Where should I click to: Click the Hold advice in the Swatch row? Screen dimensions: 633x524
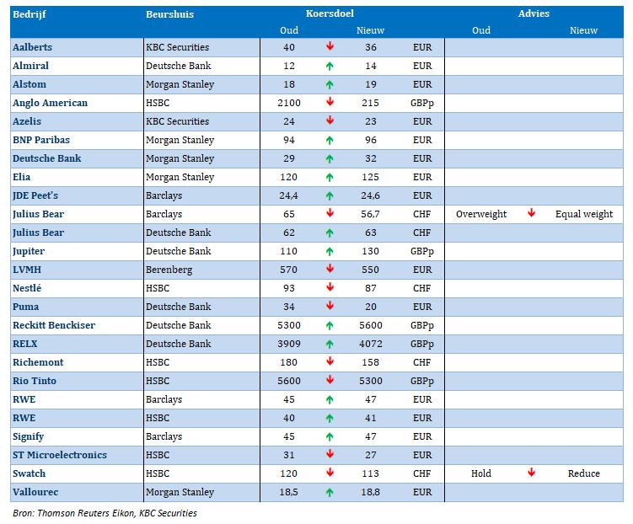pos(481,473)
